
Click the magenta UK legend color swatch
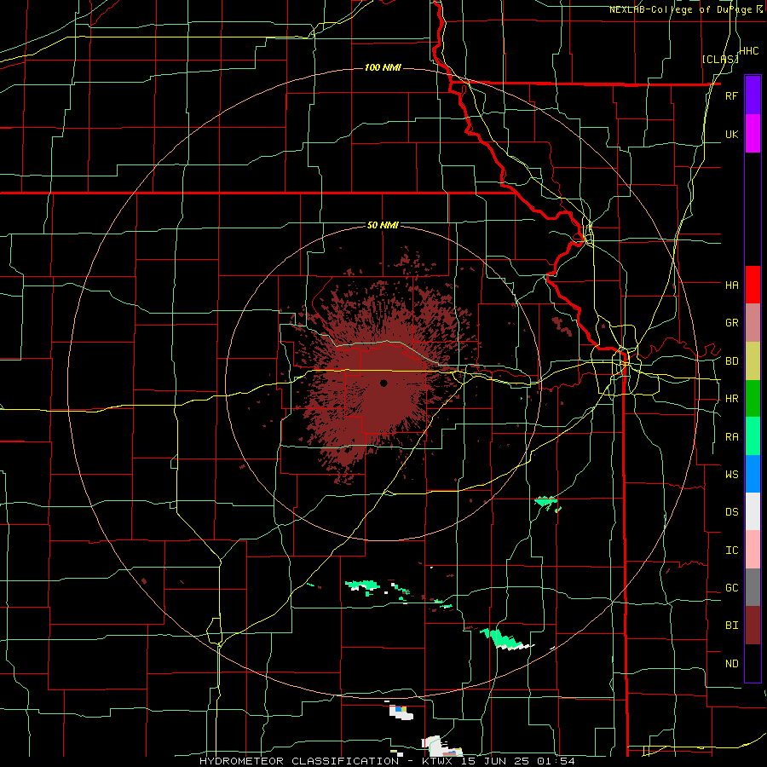tap(753, 134)
